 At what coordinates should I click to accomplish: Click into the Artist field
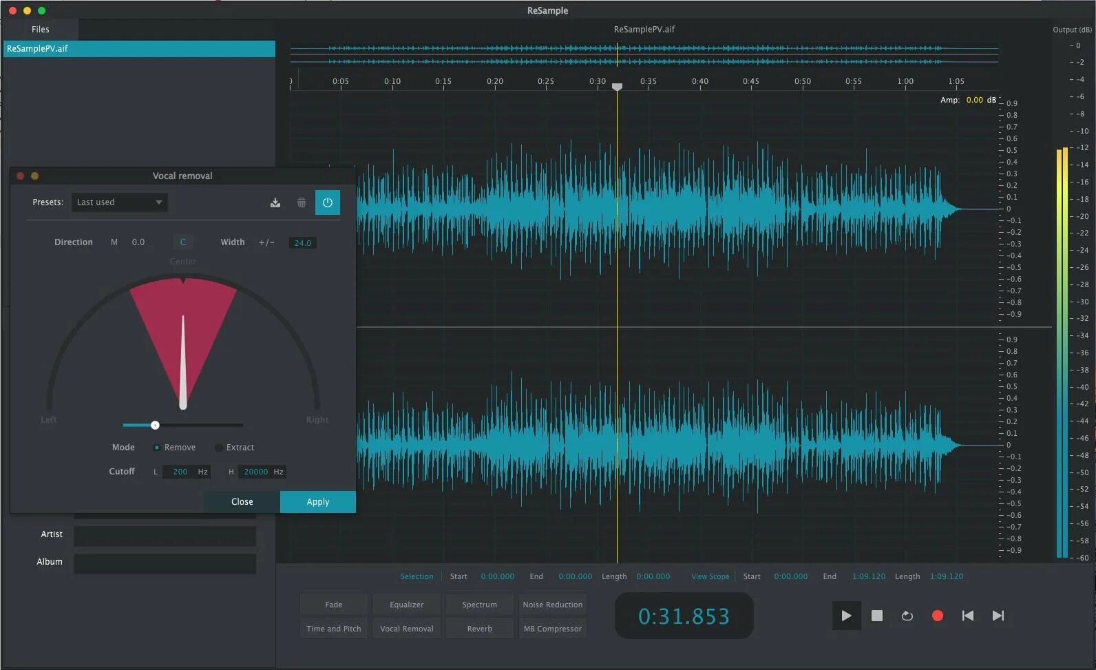pyautogui.click(x=165, y=536)
